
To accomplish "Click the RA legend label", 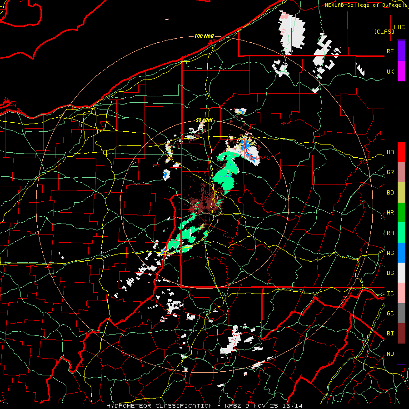I will tap(390, 233).
